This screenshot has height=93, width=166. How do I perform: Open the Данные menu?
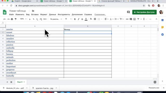click(x=52, y=14)
